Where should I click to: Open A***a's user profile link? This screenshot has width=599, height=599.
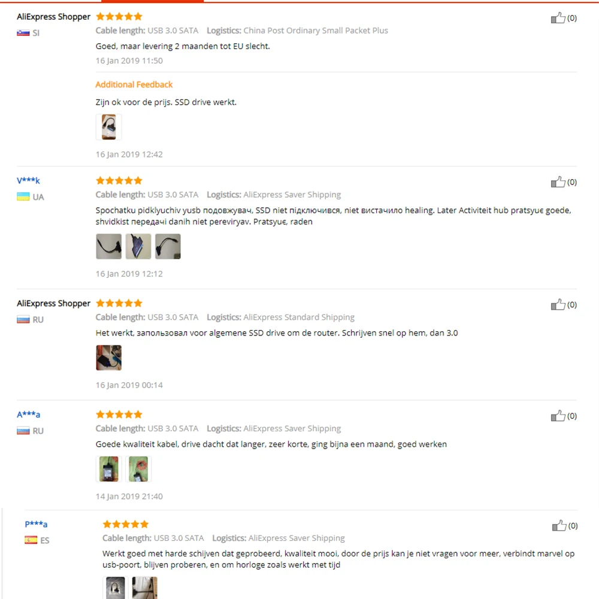pos(28,415)
